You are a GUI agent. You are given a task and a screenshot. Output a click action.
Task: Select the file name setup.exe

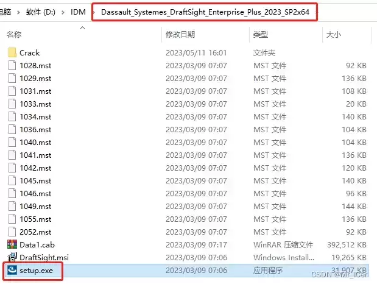coord(37,270)
